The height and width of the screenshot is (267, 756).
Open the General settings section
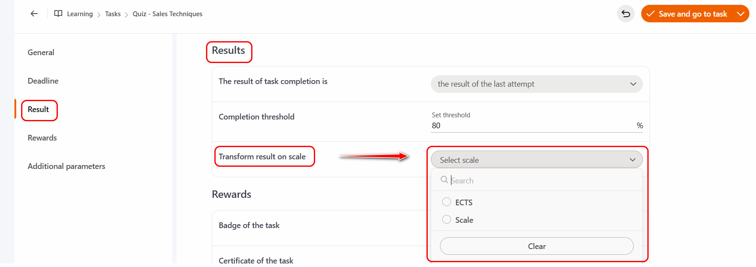(x=41, y=53)
